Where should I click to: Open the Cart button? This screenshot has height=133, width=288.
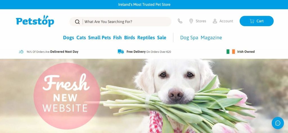tap(256, 21)
